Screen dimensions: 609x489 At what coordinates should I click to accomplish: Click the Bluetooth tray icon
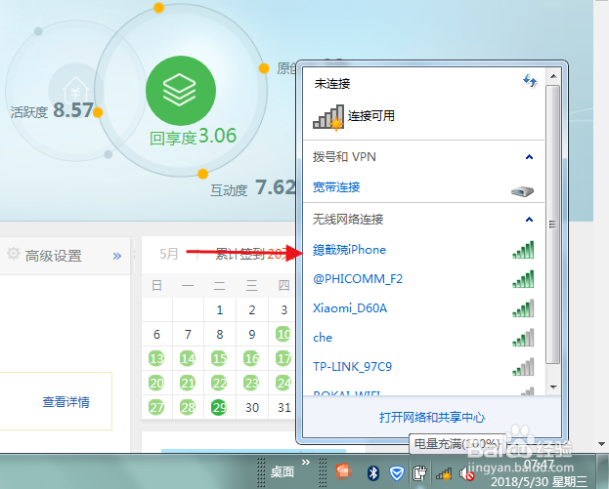point(373,473)
